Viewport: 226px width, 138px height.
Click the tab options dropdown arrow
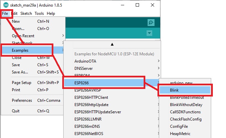tap(149, 33)
